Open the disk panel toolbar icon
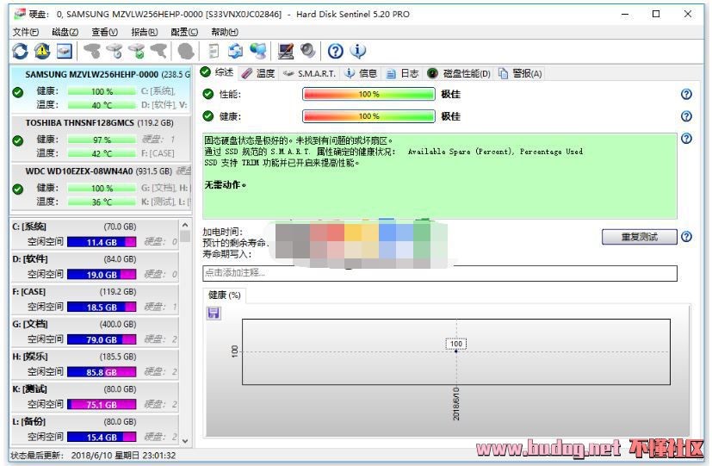Screen dimensions: 712x466 point(65,52)
